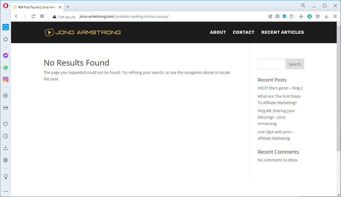Open the downloads arrow in the toolbar
341x197 pixels.
pyautogui.click(x=326, y=16)
